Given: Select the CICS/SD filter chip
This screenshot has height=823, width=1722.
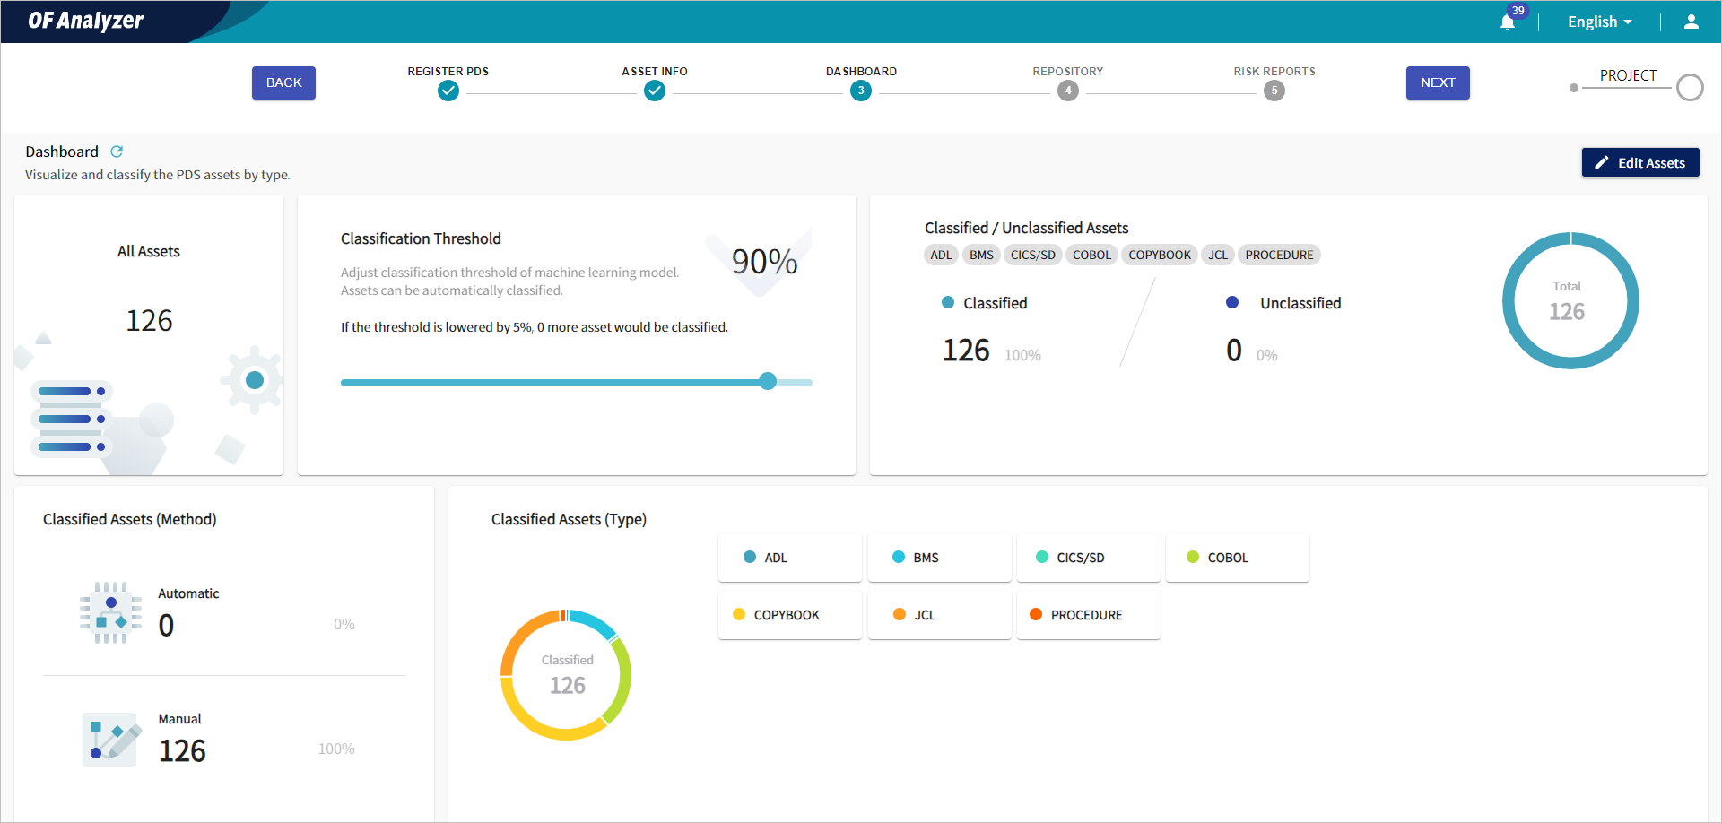Looking at the screenshot, I should [x=1033, y=255].
